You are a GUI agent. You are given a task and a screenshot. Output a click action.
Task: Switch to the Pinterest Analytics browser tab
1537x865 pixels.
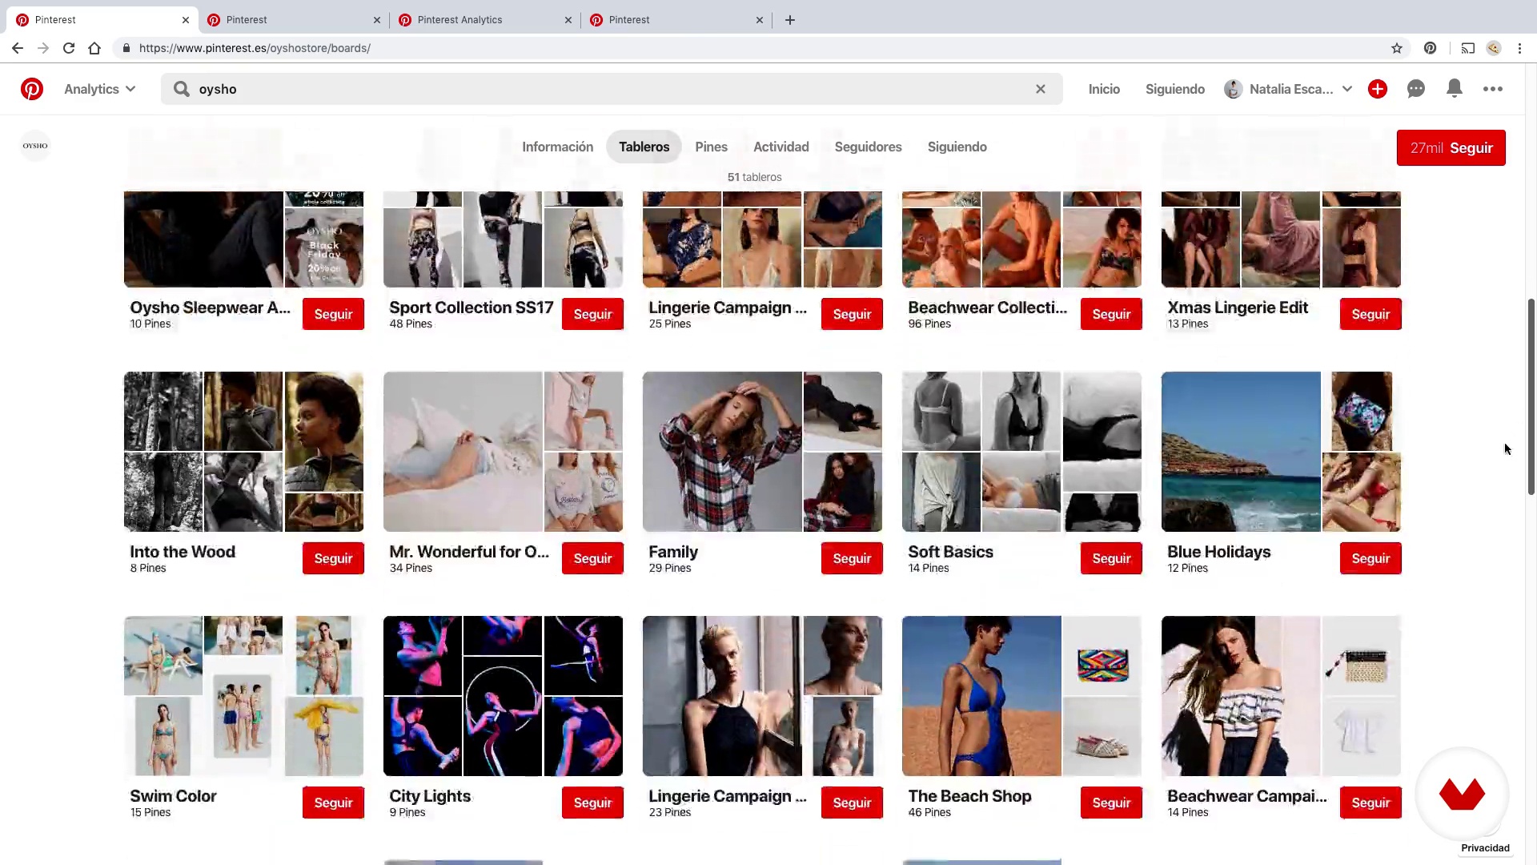click(x=485, y=20)
